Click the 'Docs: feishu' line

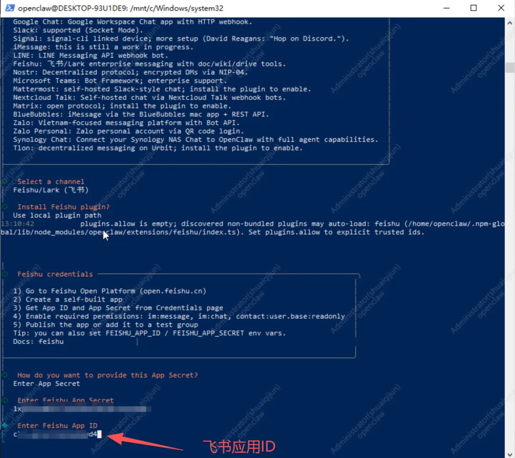click(38, 341)
